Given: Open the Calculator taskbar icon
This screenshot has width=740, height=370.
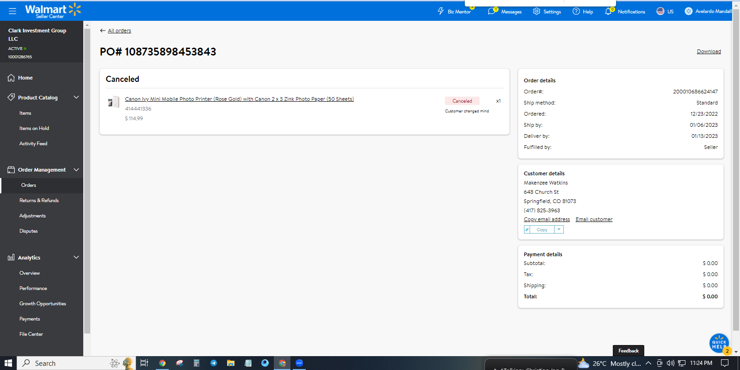Looking at the screenshot, I should [x=197, y=363].
